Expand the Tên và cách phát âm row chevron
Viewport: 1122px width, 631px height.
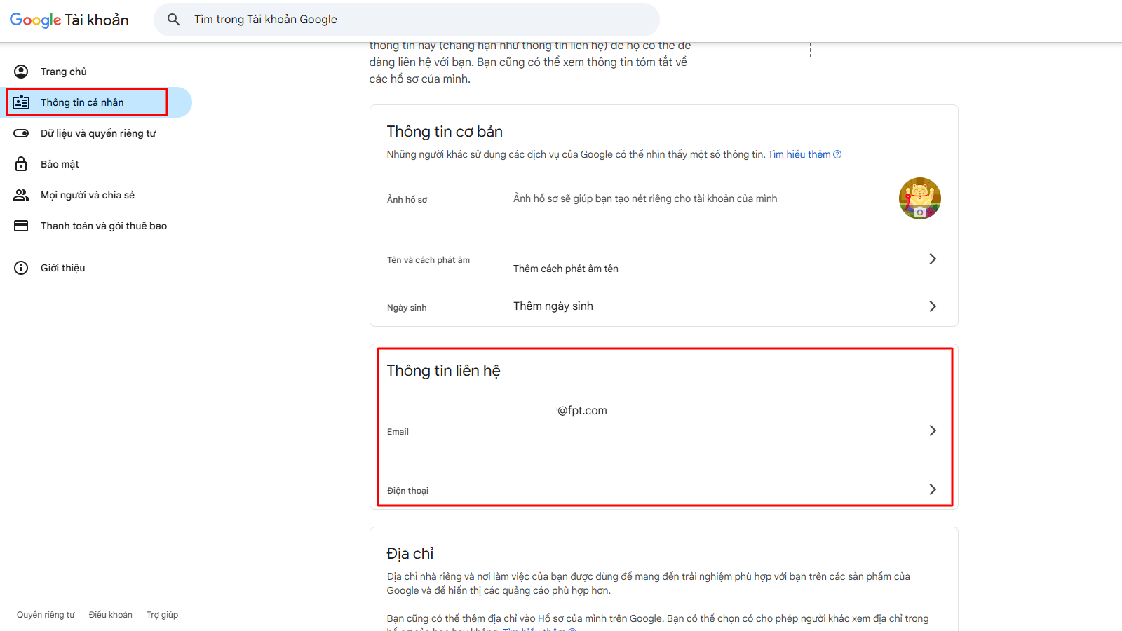coord(932,259)
